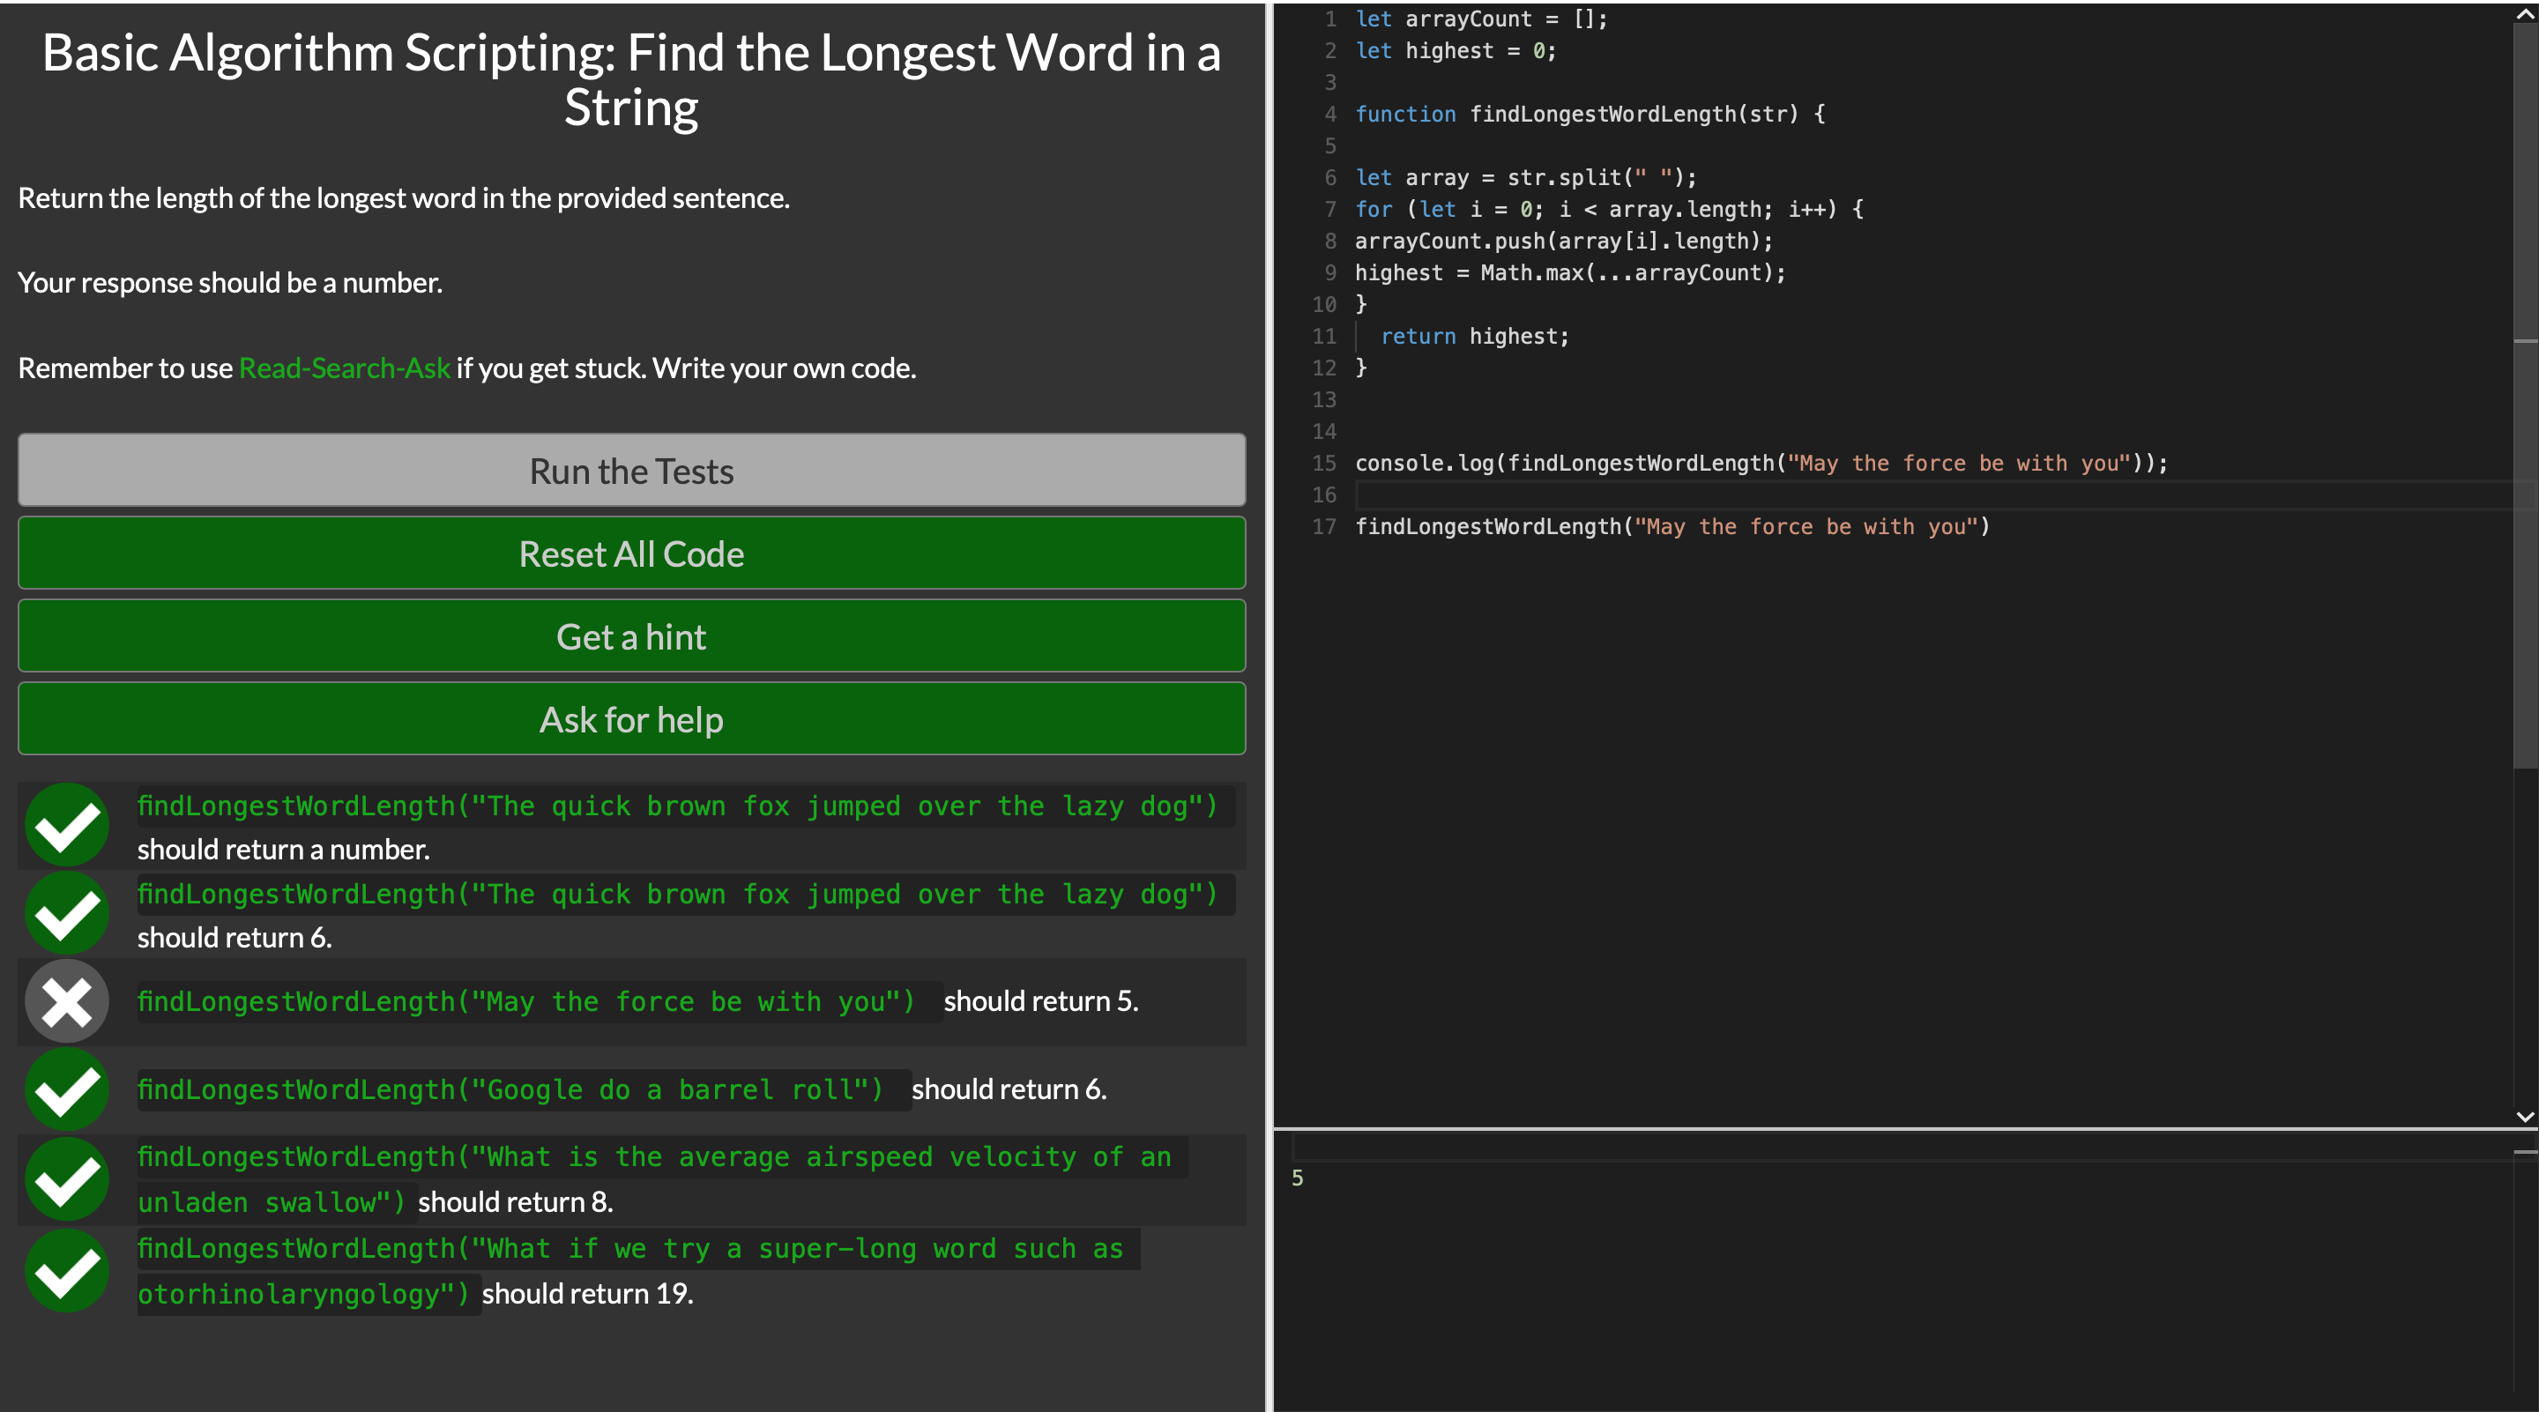Click checkmark for 'should return 6' lazy dog test
This screenshot has height=1412, width=2539.
(x=66, y=913)
